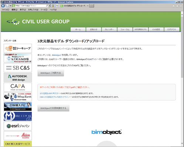Click the scrollbar up arrow

tap(182, 15)
